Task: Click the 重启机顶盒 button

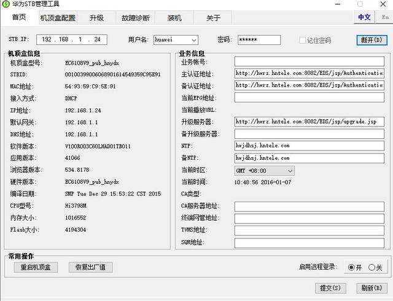Action: click(36, 267)
